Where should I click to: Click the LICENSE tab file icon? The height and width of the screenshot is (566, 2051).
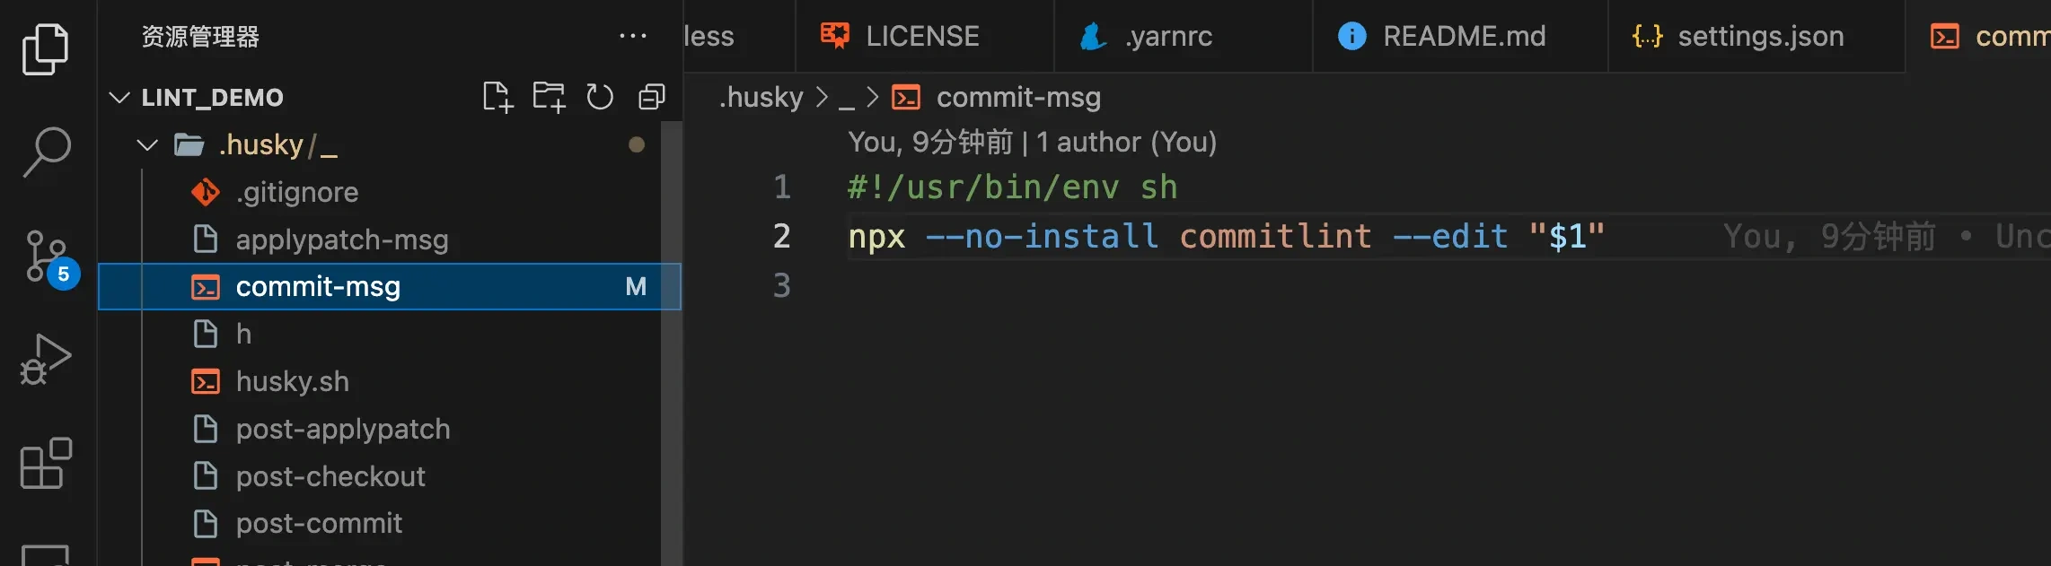coord(834,36)
